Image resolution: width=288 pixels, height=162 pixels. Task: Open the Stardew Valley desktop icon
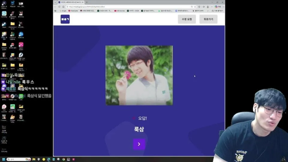[13, 119]
